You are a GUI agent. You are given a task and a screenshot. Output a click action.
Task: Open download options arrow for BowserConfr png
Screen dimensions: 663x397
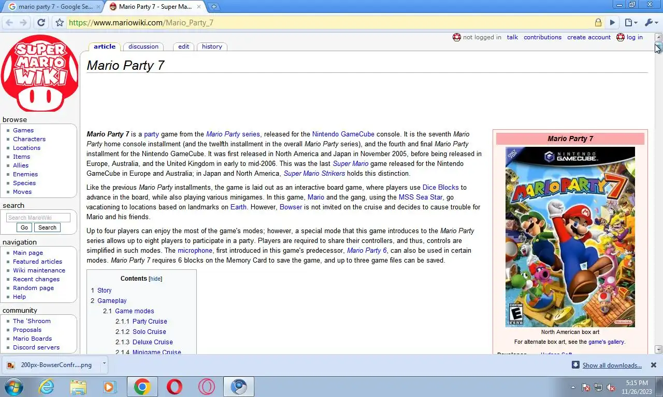point(104,364)
